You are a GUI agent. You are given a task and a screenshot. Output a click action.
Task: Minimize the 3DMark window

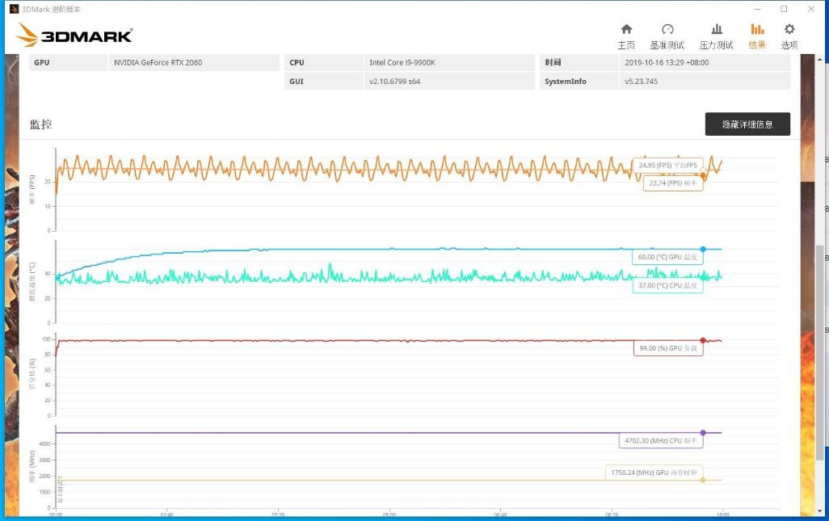click(755, 9)
